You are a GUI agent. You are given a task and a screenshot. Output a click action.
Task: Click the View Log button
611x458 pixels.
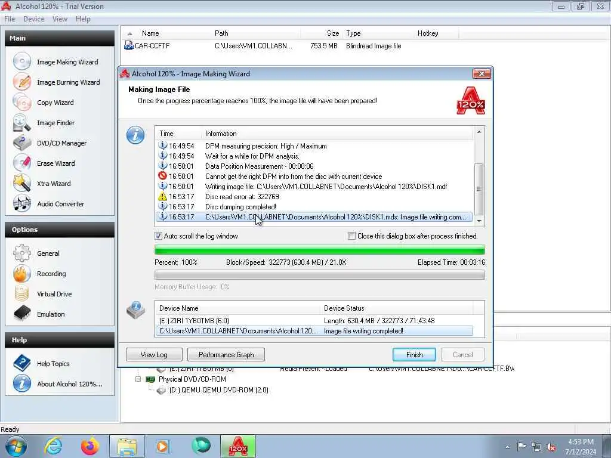(154, 354)
